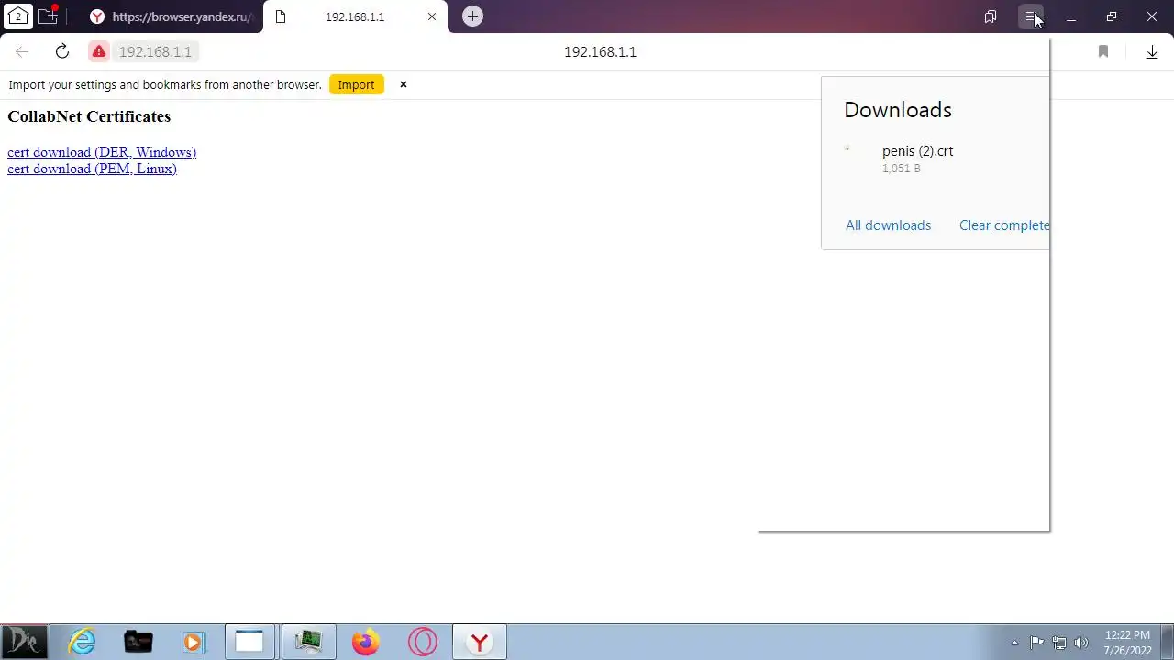The height and width of the screenshot is (660, 1174).
Task: Click the new tab group icon
Action: click(47, 16)
